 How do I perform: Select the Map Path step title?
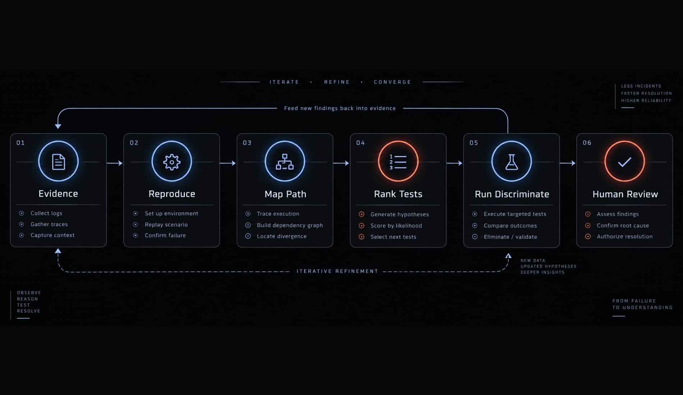(285, 194)
